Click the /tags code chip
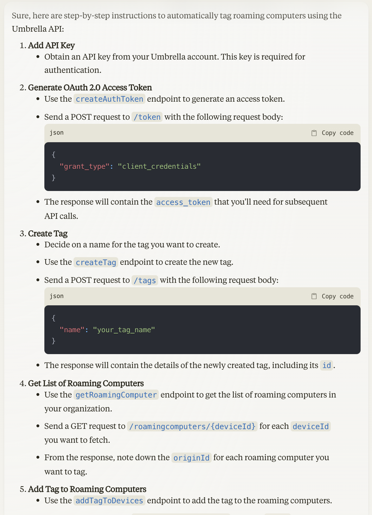Screen dimensions: 372x515 pos(144,280)
